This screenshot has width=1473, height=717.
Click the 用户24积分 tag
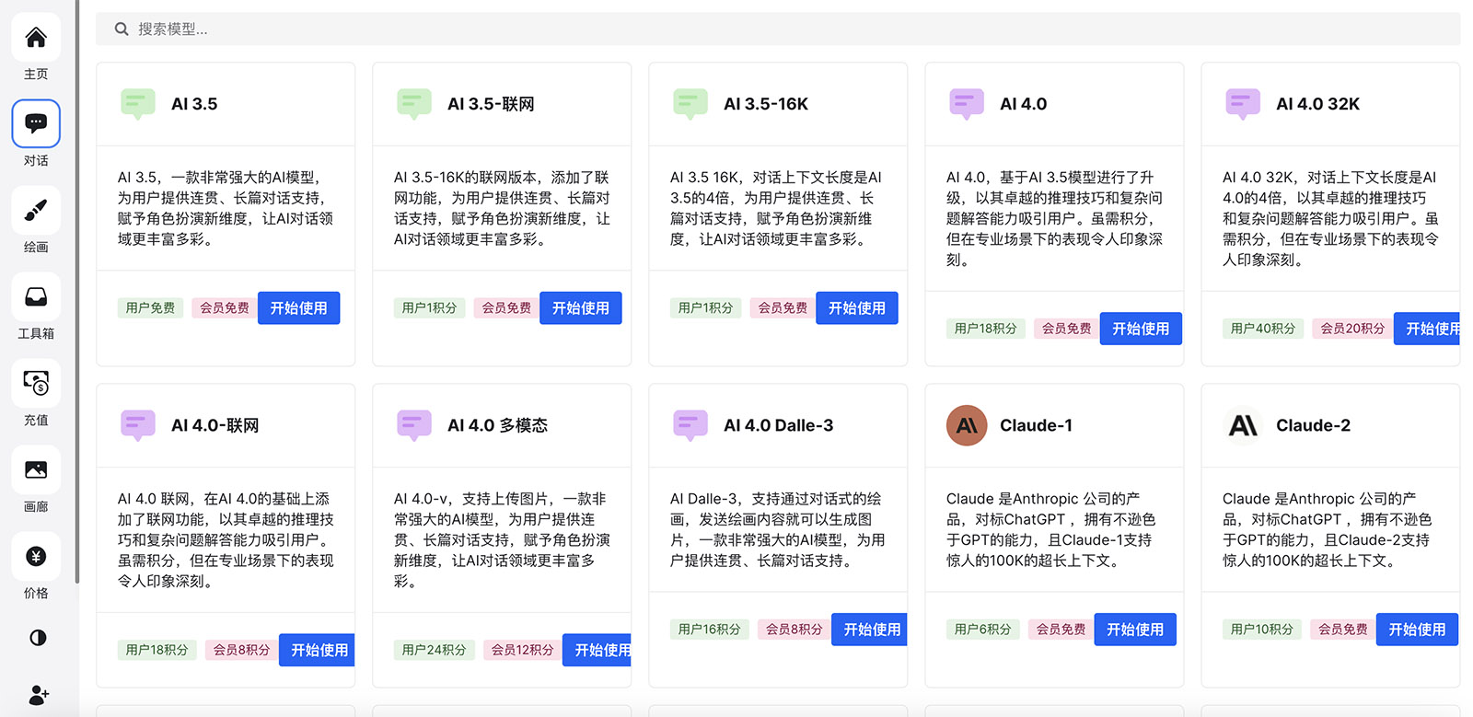pyautogui.click(x=435, y=650)
